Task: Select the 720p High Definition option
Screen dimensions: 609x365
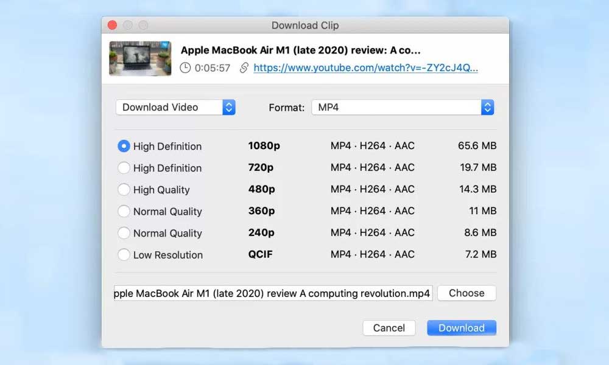Action: tap(124, 168)
